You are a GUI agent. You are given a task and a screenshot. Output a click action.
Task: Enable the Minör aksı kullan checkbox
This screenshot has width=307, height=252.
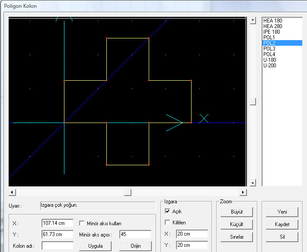(82, 223)
